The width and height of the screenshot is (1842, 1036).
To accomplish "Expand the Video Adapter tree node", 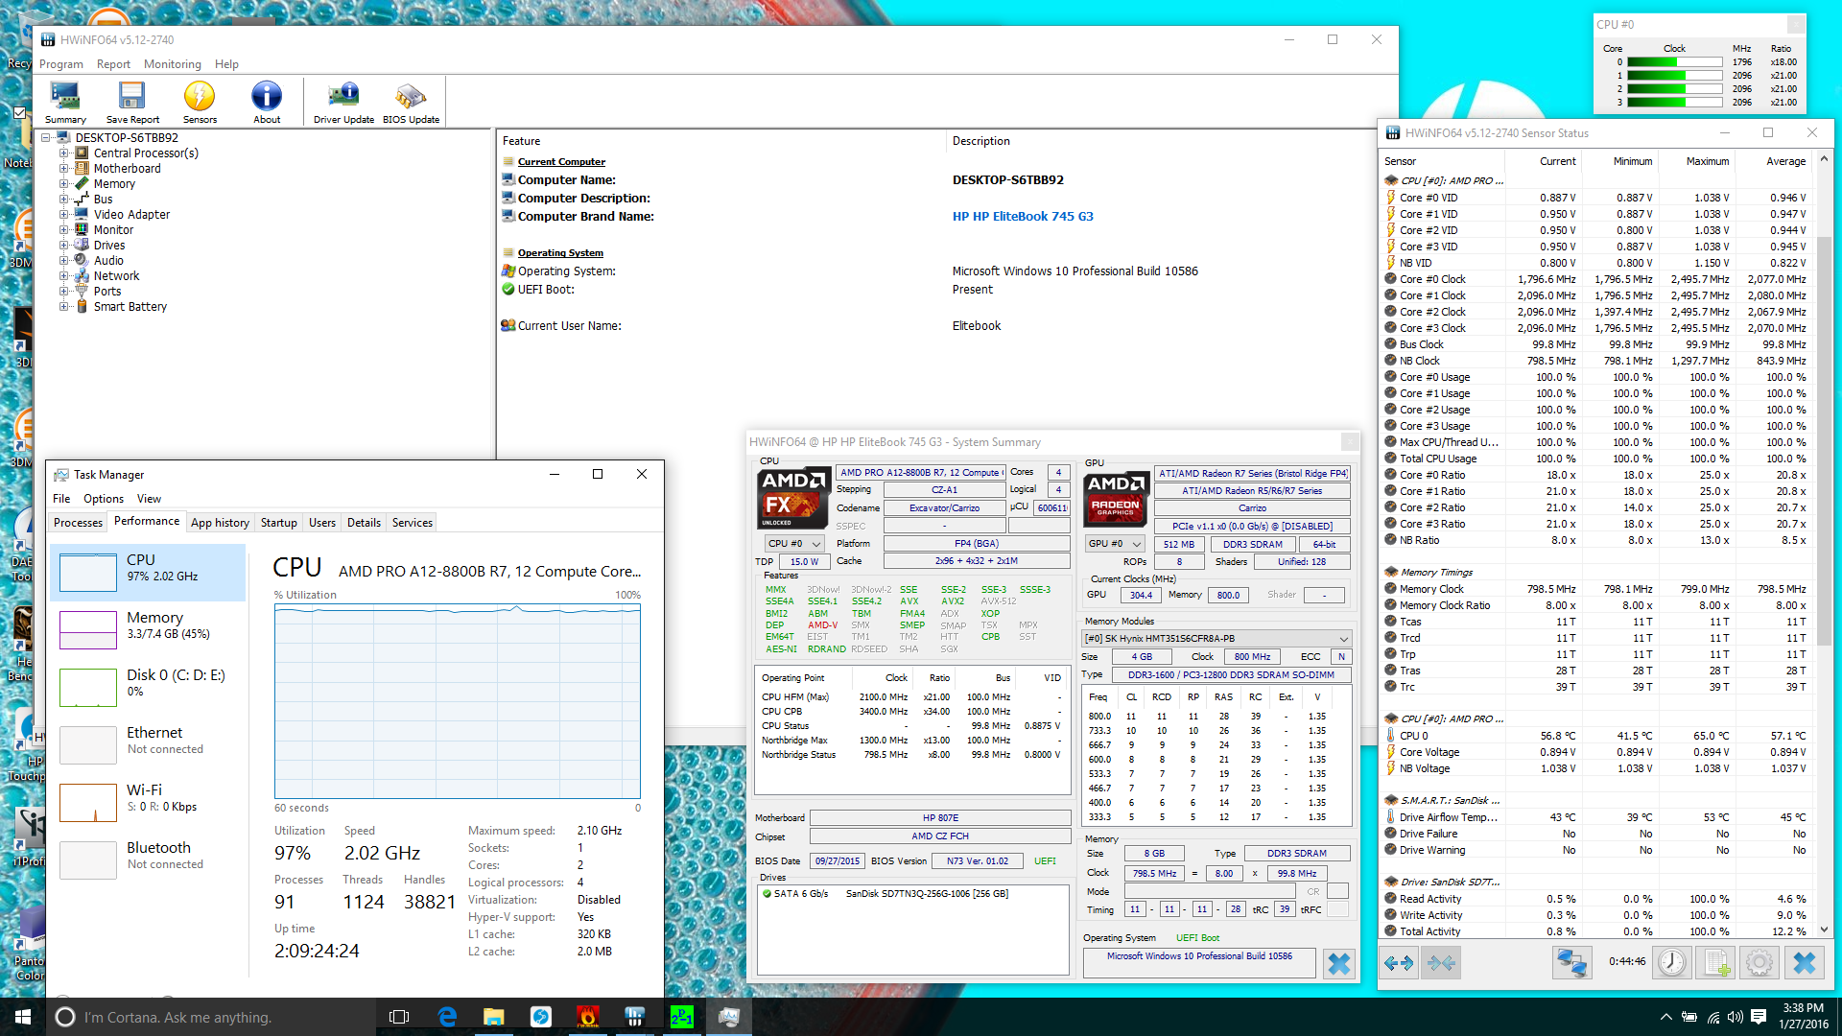I will (64, 215).
